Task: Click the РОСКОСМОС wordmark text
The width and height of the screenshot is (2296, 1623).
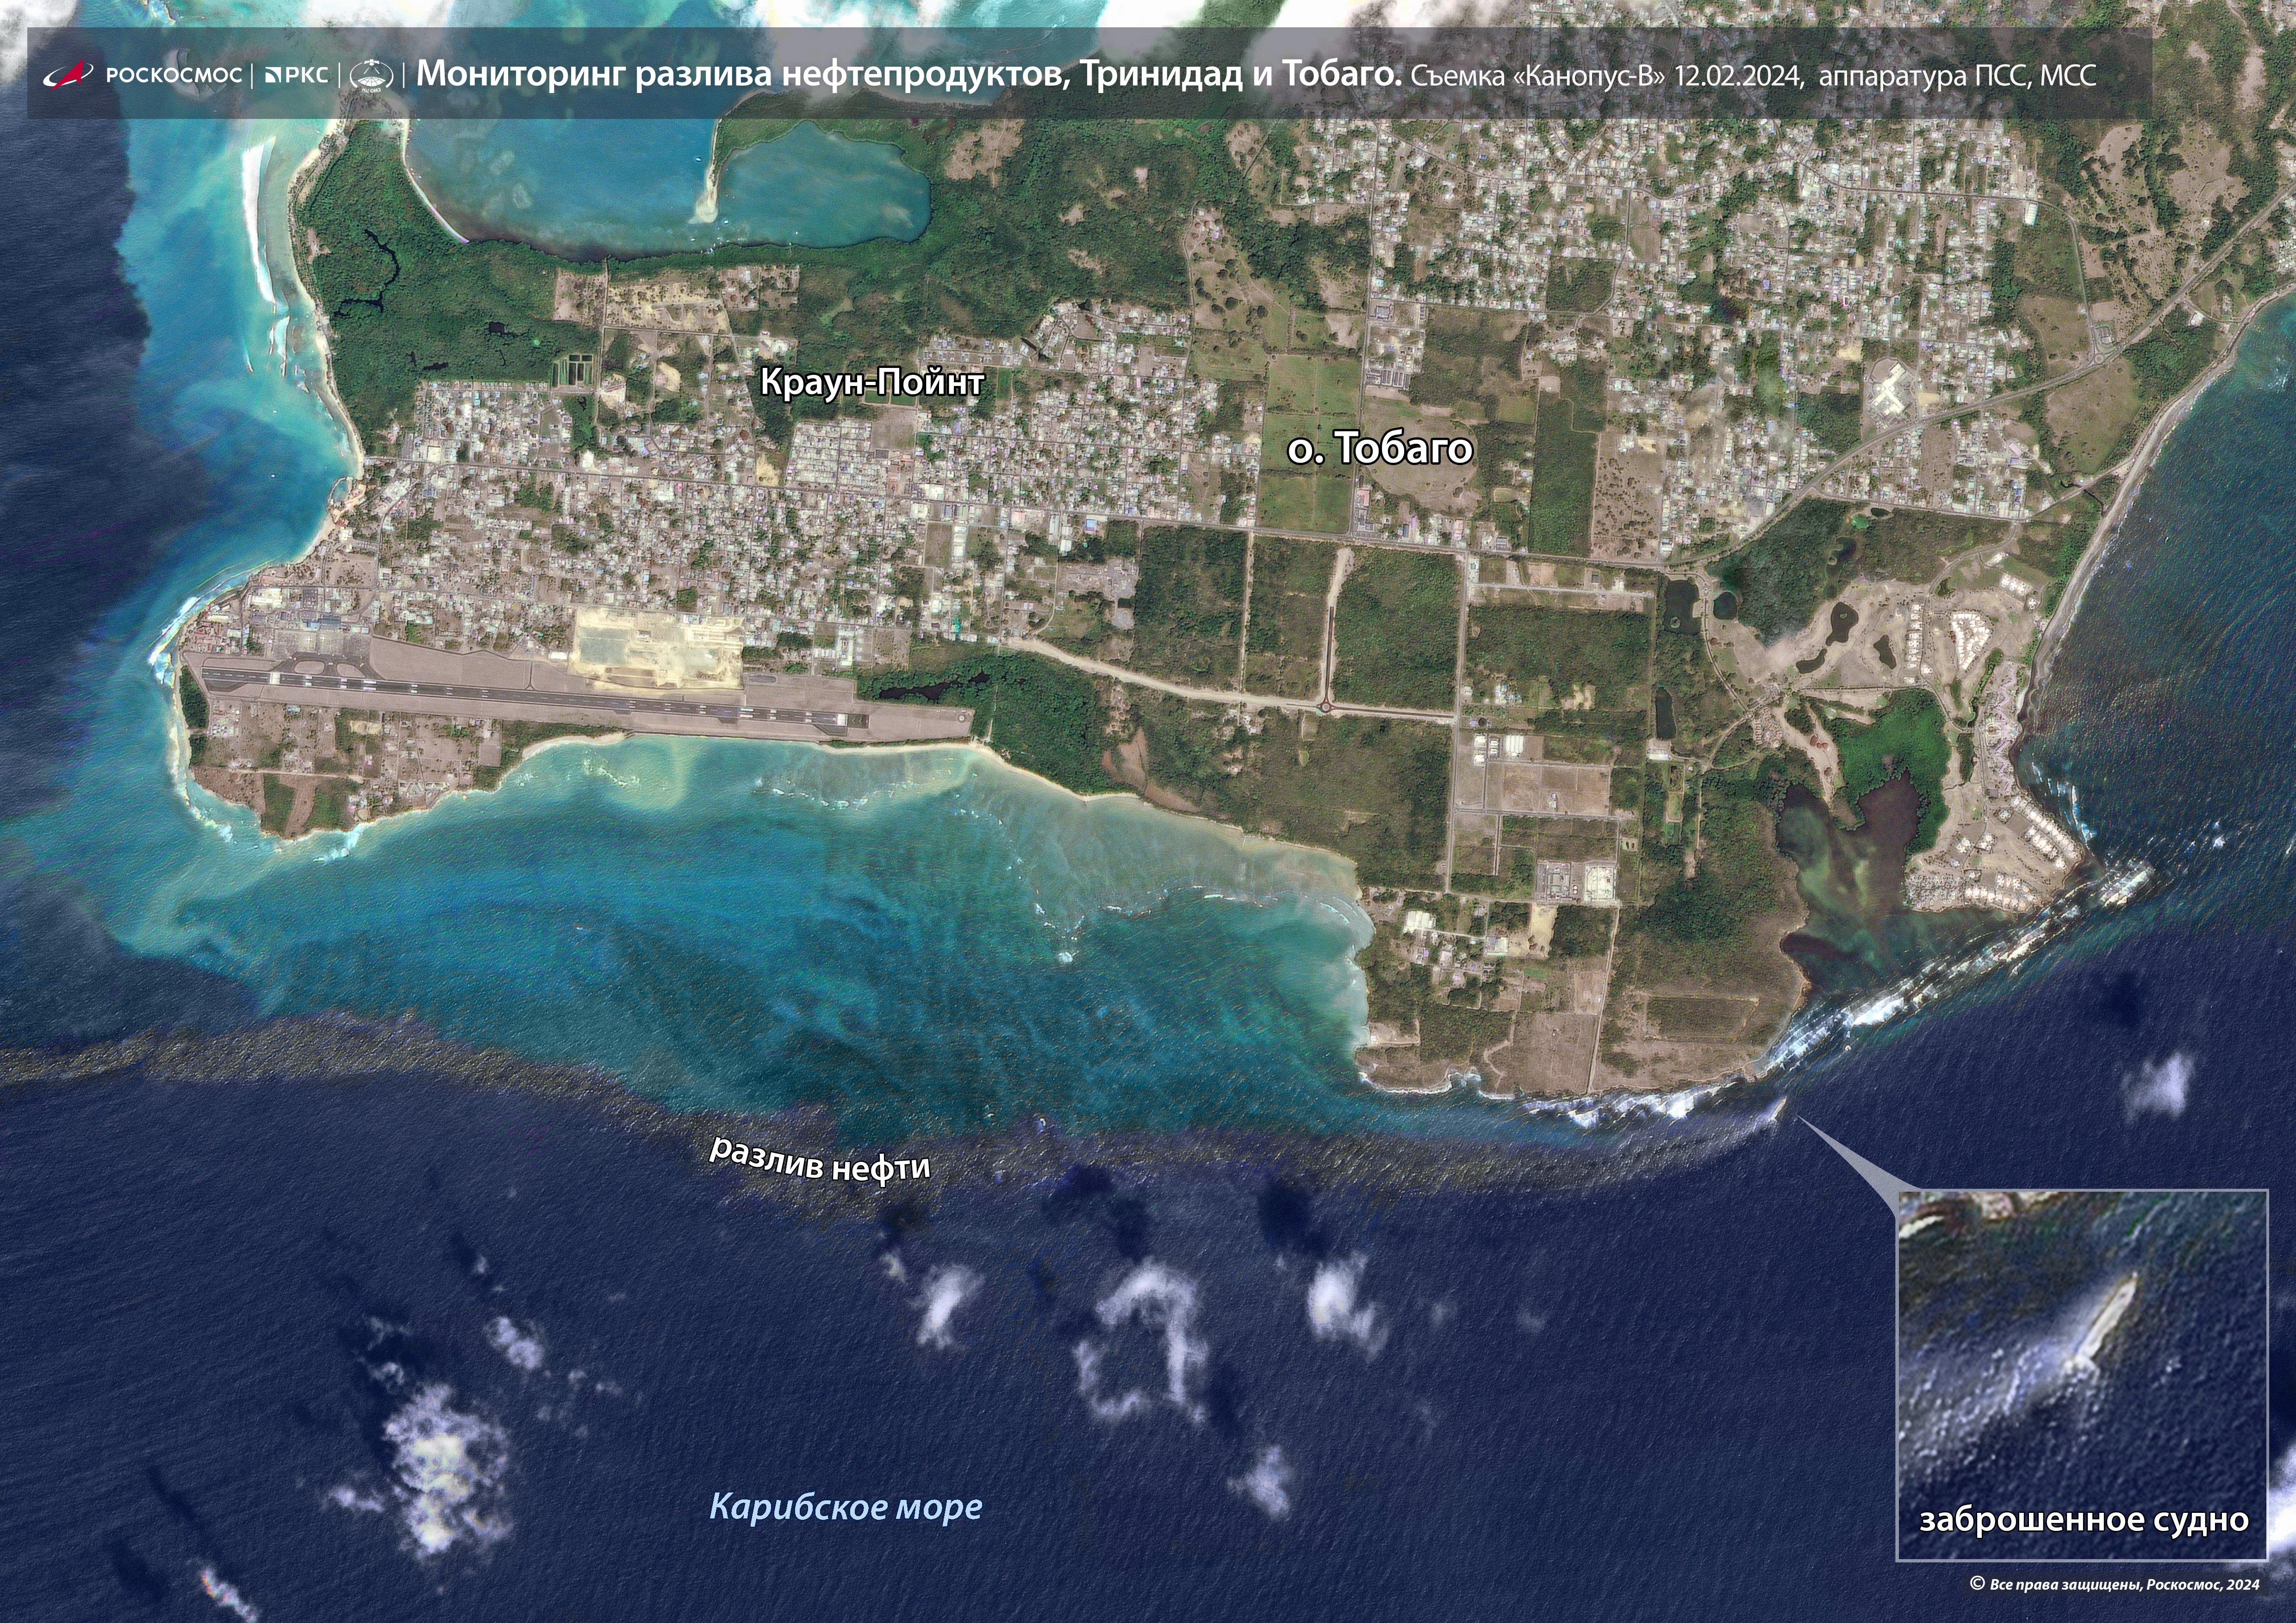Action: click(174, 75)
